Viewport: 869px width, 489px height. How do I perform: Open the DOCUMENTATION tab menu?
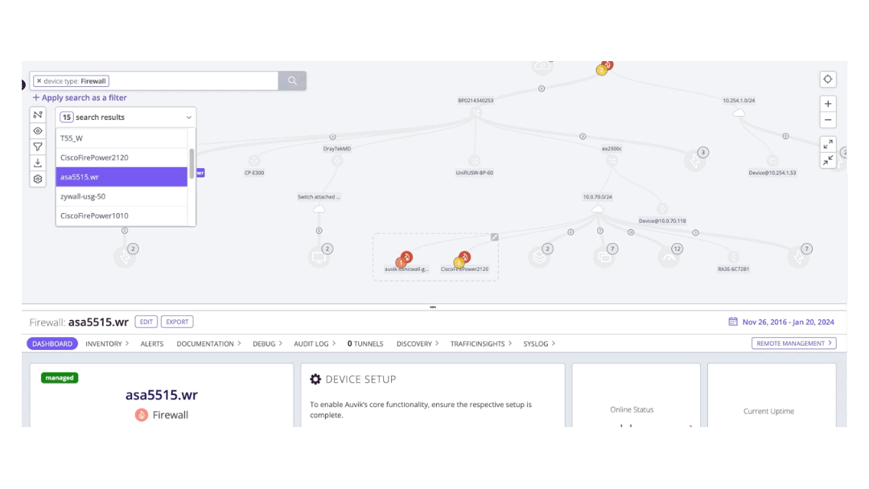[x=208, y=344]
